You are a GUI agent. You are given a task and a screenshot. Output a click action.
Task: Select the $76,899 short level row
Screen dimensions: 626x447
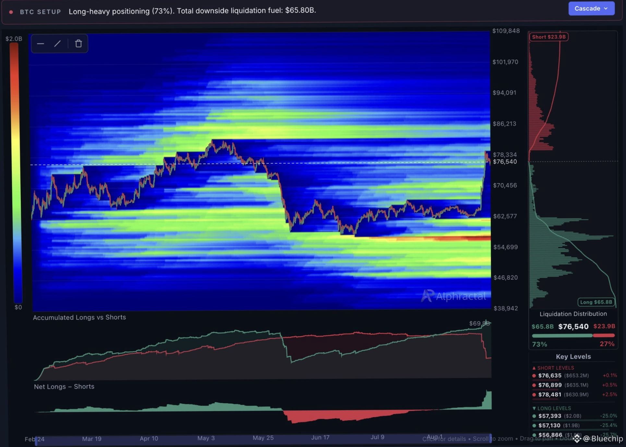(x=574, y=385)
